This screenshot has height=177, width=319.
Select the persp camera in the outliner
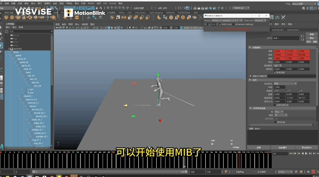(16, 35)
